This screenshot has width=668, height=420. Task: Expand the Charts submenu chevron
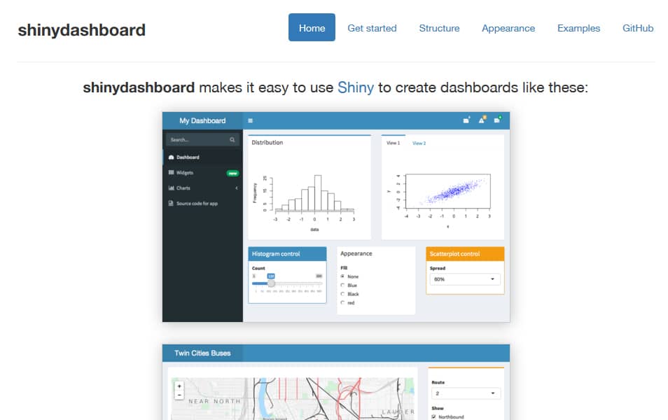click(x=237, y=188)
